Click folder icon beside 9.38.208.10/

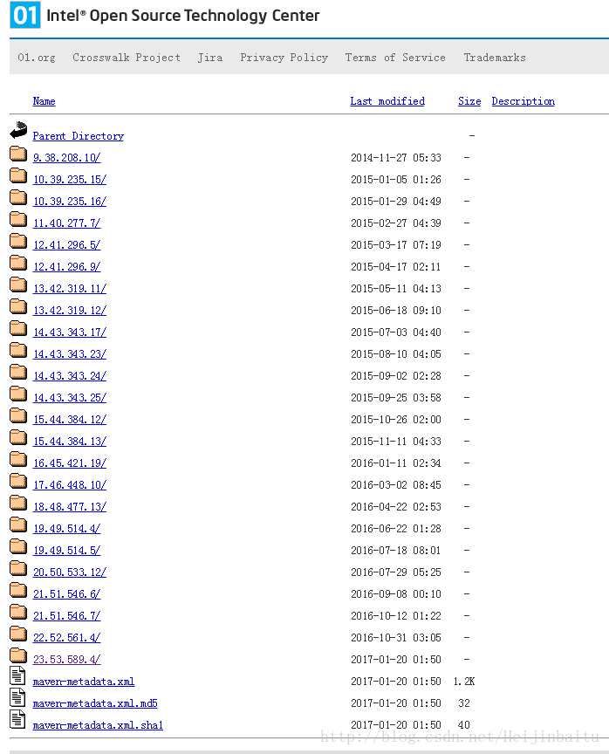18,154
